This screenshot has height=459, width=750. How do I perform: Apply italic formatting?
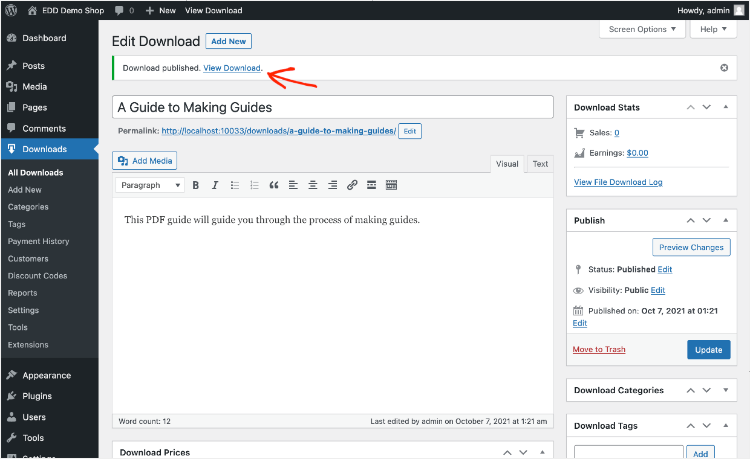click(215, 185)
